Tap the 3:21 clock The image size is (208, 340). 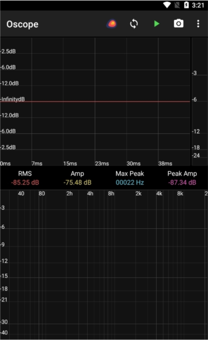pos(198,5)
